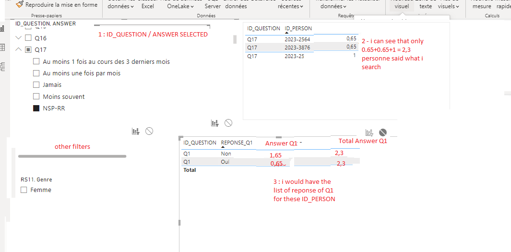Select the 2023-25 person cell
511x252 pixels.
pyautogui.click(x=294, y=56)
